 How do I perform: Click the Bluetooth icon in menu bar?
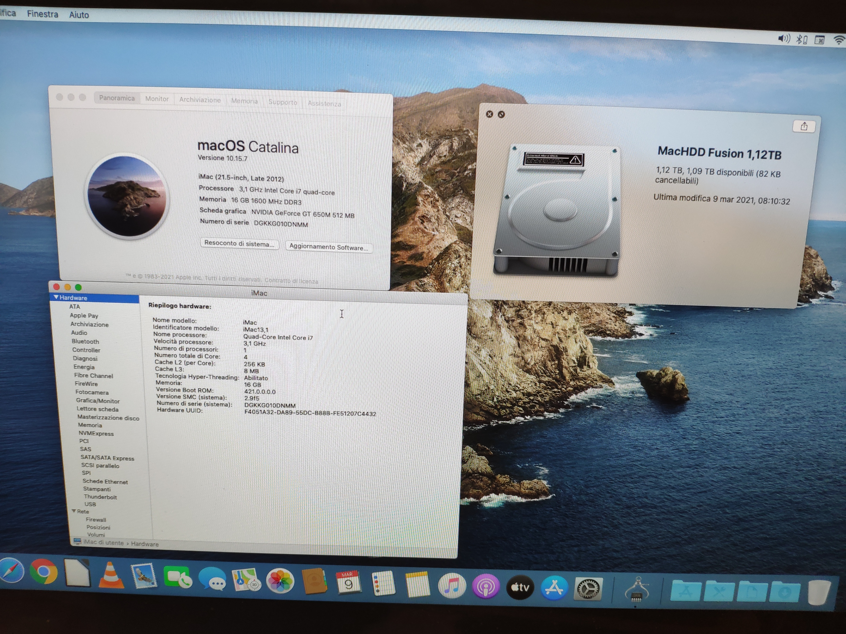pos(801,39)
